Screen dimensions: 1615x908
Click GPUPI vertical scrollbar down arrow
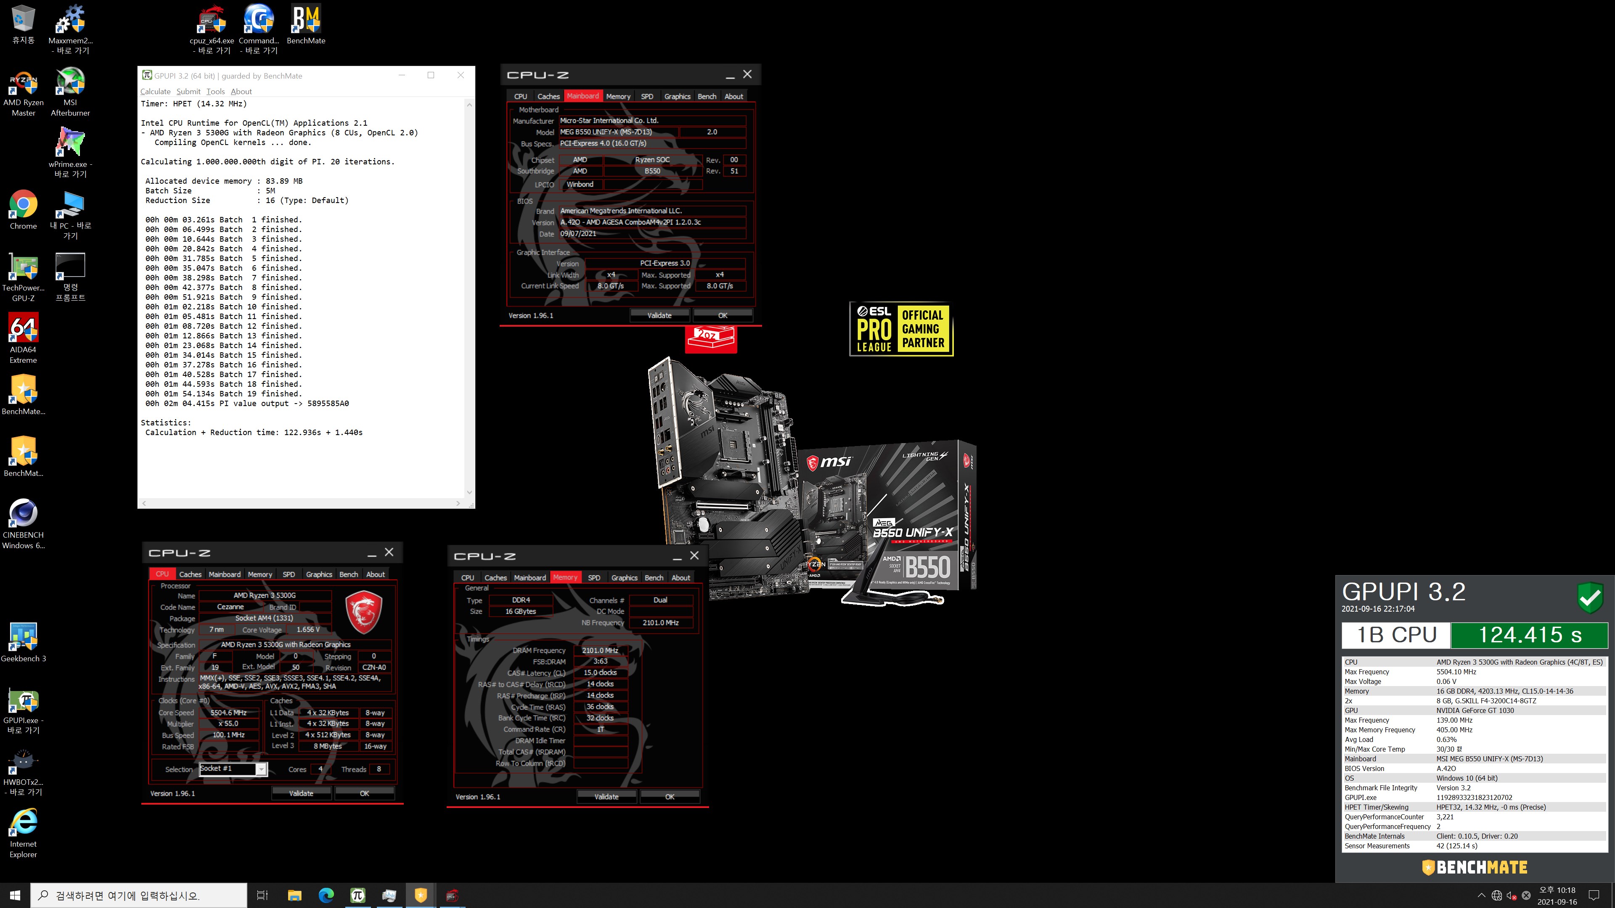click(x=470, y=493)
